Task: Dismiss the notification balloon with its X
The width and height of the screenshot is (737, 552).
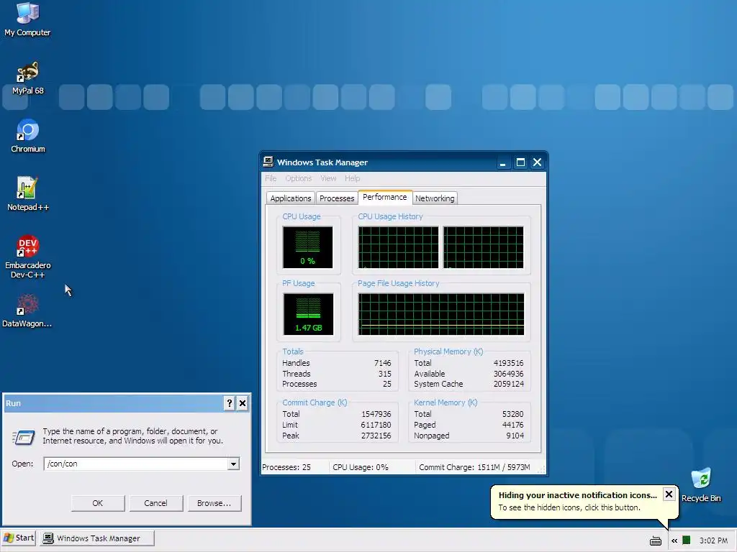Action: (x=669, y=494)
